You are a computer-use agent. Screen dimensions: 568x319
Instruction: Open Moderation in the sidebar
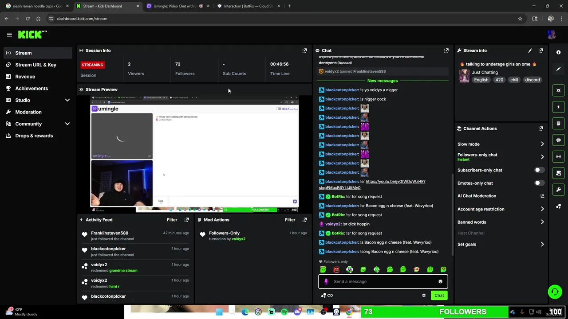tap(37, 112)
